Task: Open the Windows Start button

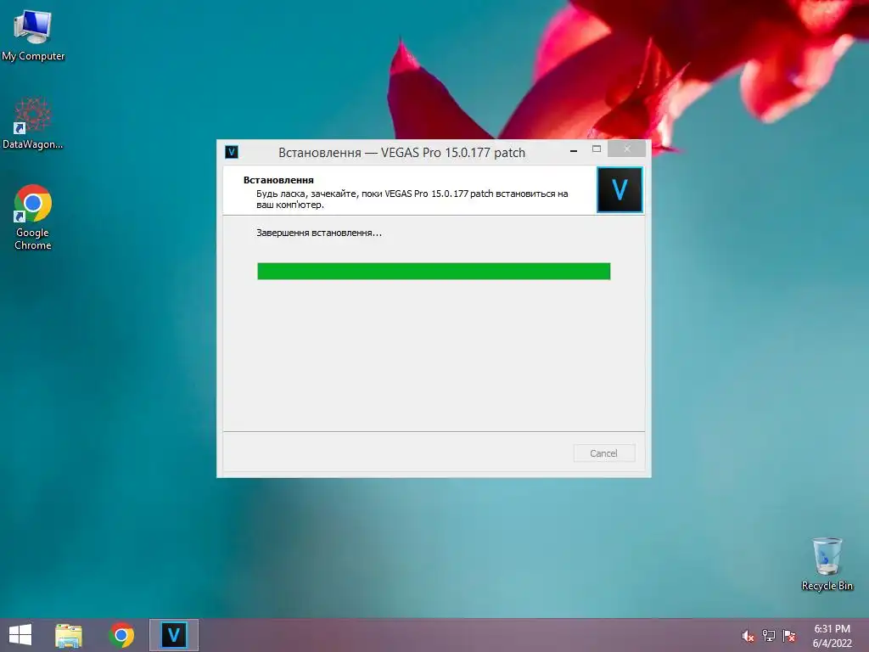Action: pos(20,635)
